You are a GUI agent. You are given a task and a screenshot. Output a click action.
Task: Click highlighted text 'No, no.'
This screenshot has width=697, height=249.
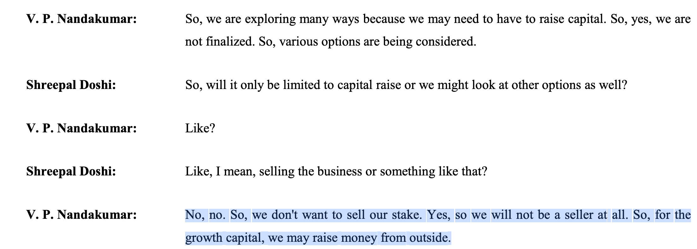pos(205,215)
